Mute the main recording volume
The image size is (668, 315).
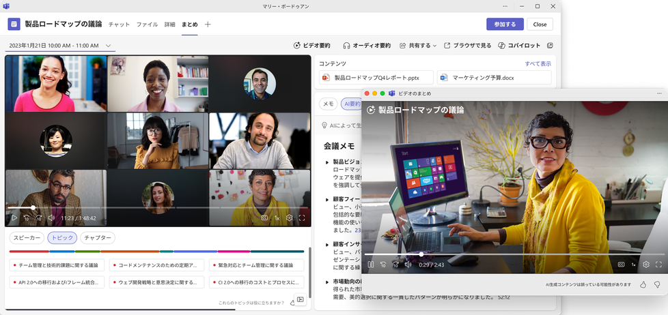[51, 218]
